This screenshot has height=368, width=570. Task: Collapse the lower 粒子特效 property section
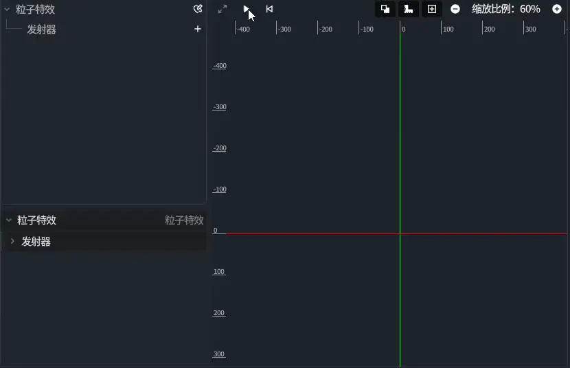9,220
